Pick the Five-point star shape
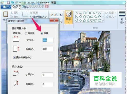 [x=84, y=20]
